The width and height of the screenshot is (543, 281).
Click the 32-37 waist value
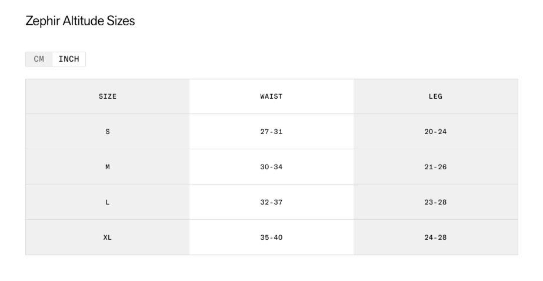point(271,202)
